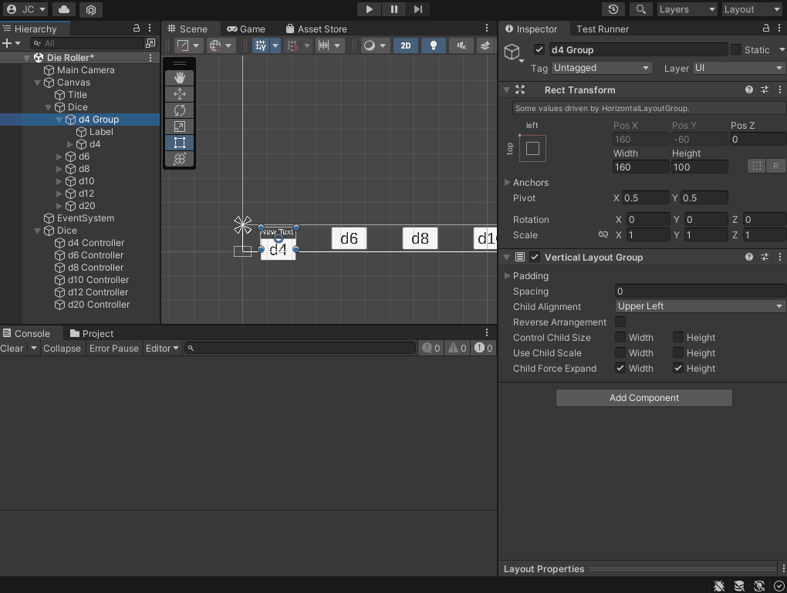Toggle the Static checkbox
Viewport: 787px width, 593px height.
(x=736, y=49)
